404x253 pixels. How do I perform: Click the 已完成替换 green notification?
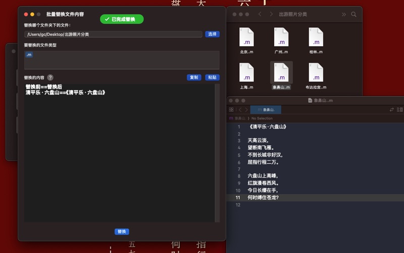point(122,19)
